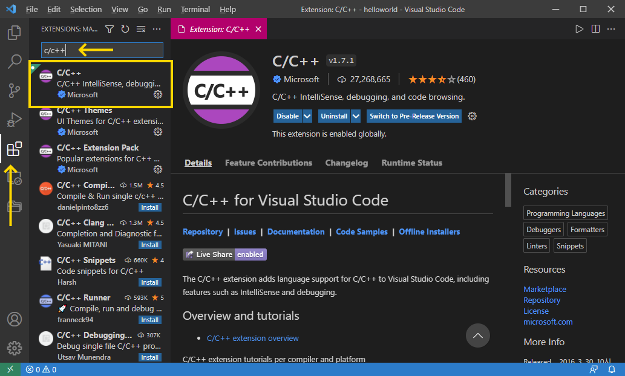Open the License resource link

pyautogui.click(x=535, y=311)
